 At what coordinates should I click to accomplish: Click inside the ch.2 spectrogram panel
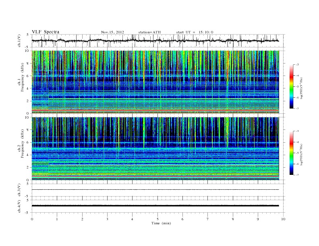coord(155,149)
